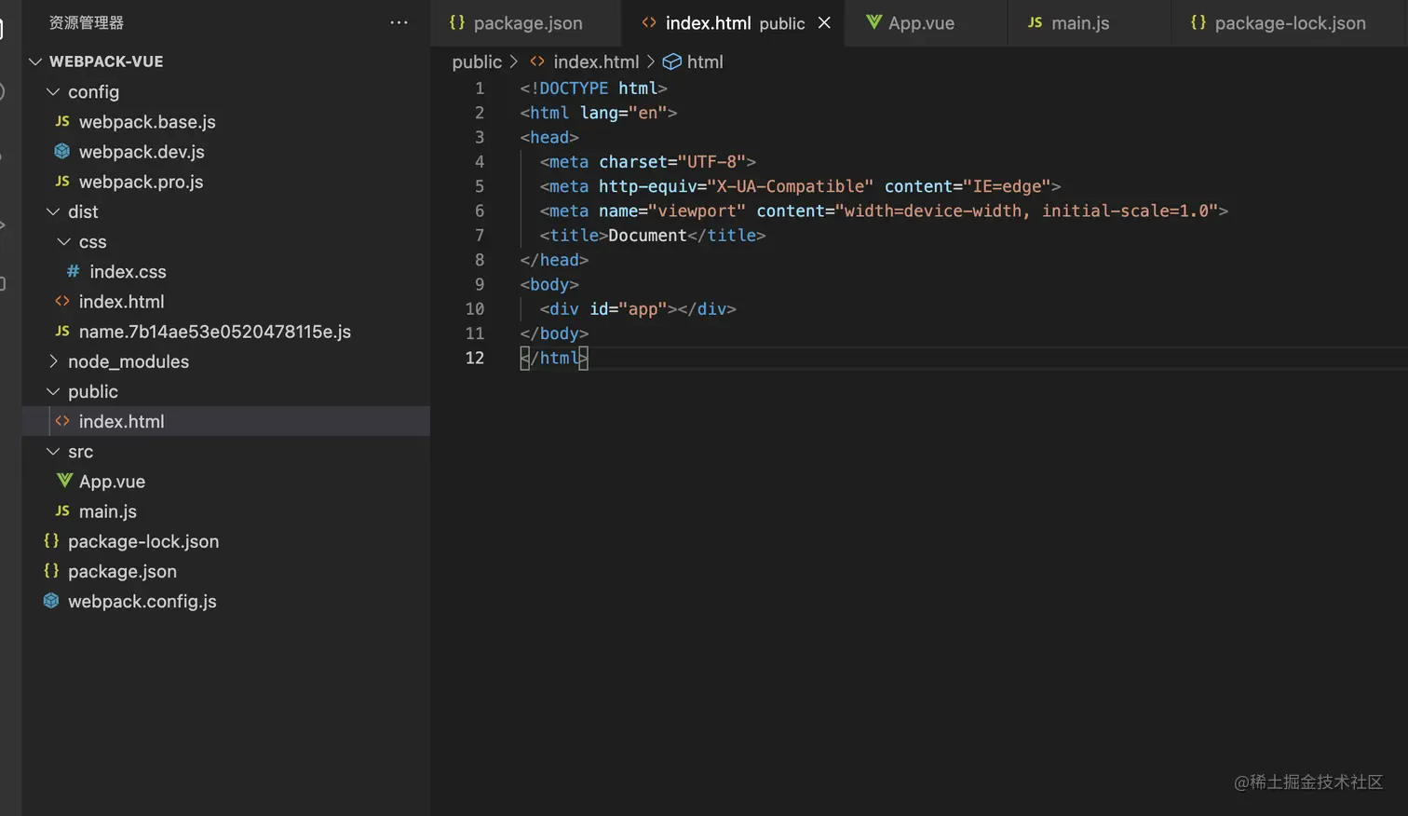Click the html symbol icon in the breadcrumb
Image resolution: width=1408 pixels, height=816 pixels.
[x=671, y=61]
